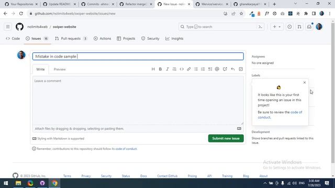Insert a bulleted list

(196, 69)
